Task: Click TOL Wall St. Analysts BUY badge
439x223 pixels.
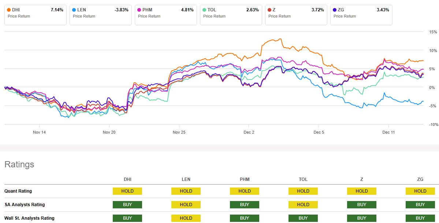Action: (x=303, y=218)
